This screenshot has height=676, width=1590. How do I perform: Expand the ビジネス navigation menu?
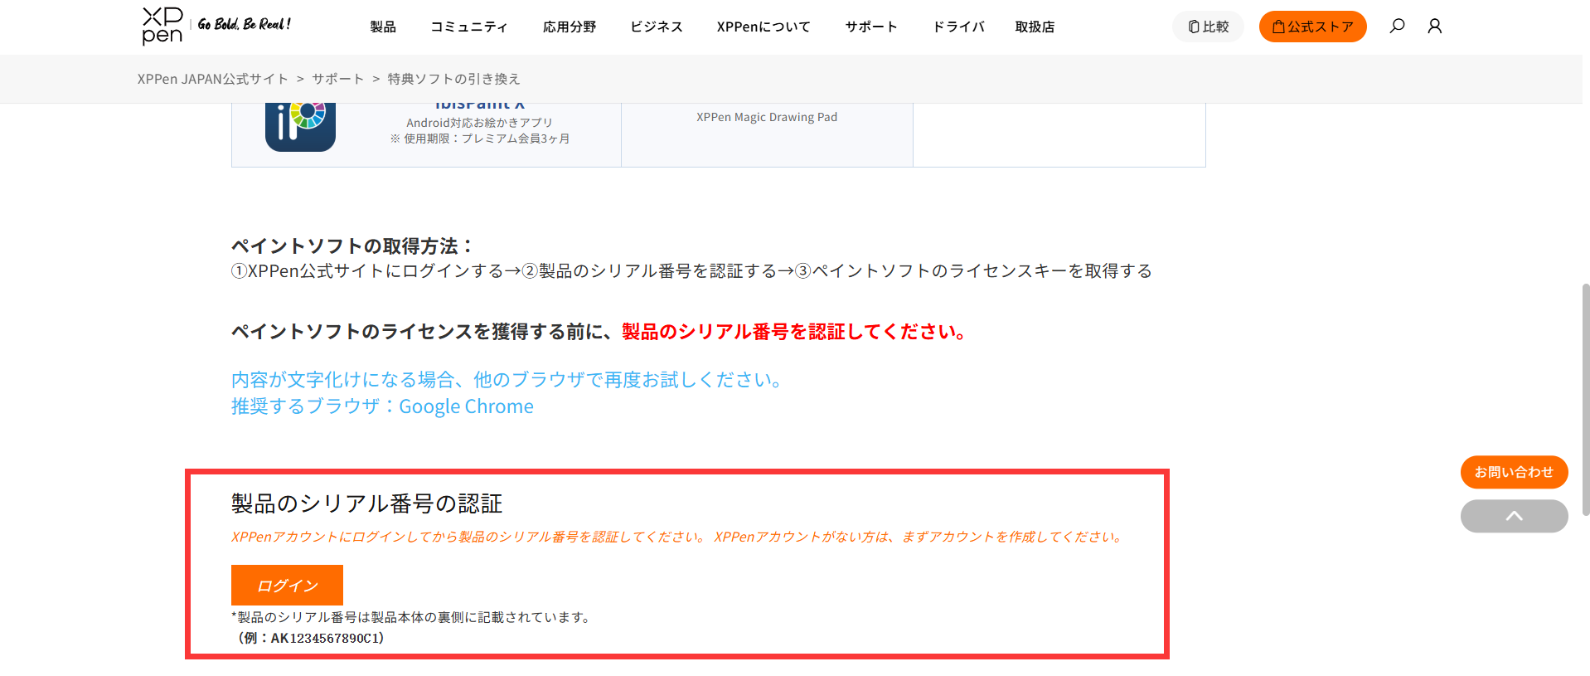657,27
